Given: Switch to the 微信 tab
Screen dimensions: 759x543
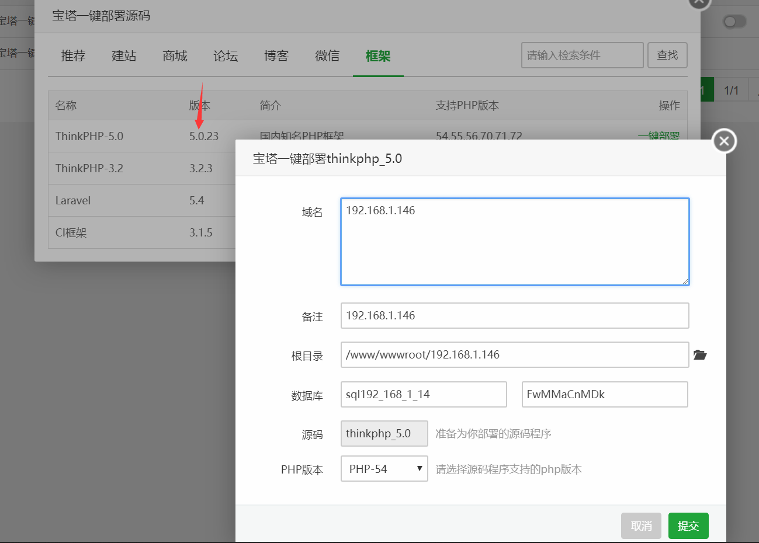Looking at the screenshot, I should point(327,55).
